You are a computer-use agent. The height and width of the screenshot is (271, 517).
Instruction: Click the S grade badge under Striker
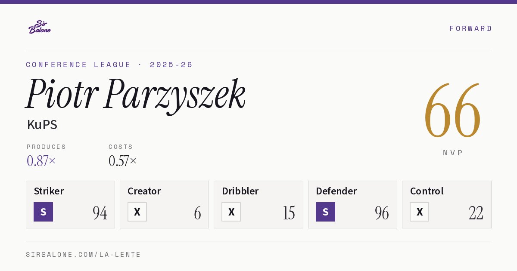[x=43, y=212]
